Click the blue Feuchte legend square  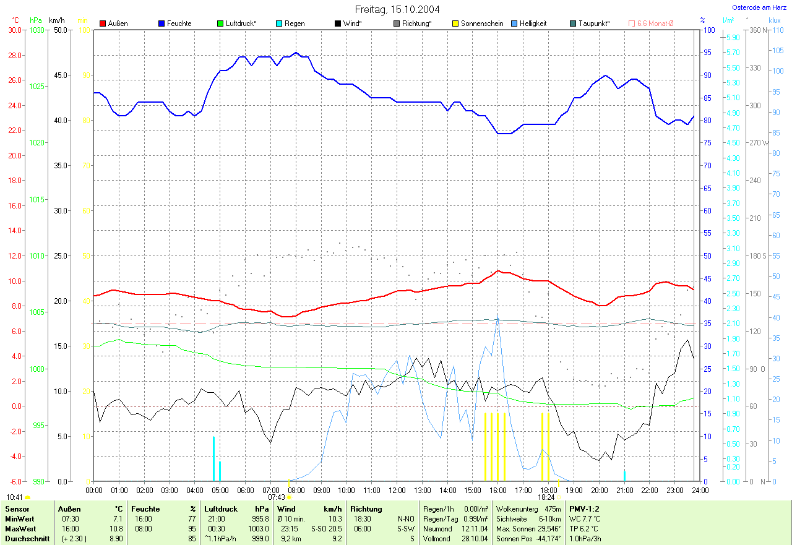click(161, 24)
